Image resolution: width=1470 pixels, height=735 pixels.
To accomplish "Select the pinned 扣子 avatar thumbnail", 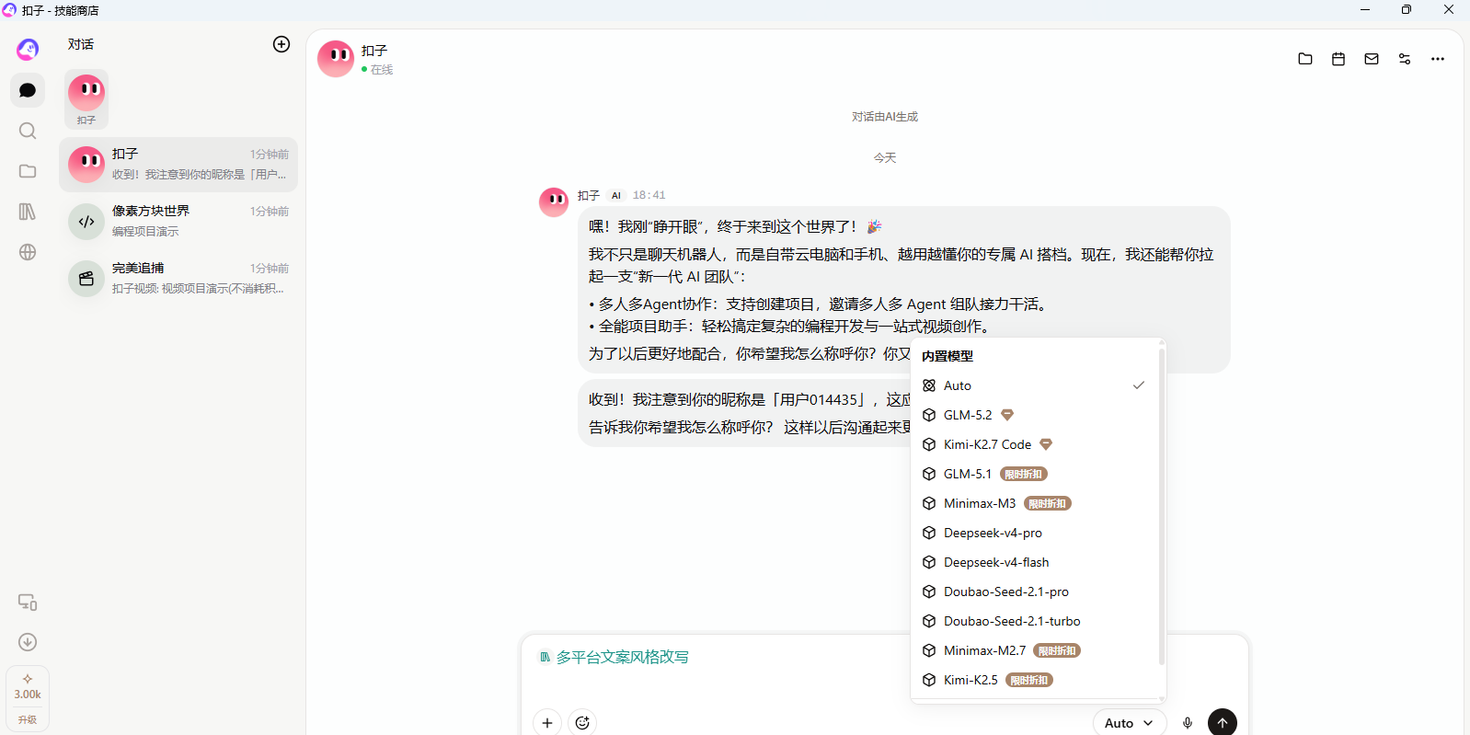I will coord(86,98).
